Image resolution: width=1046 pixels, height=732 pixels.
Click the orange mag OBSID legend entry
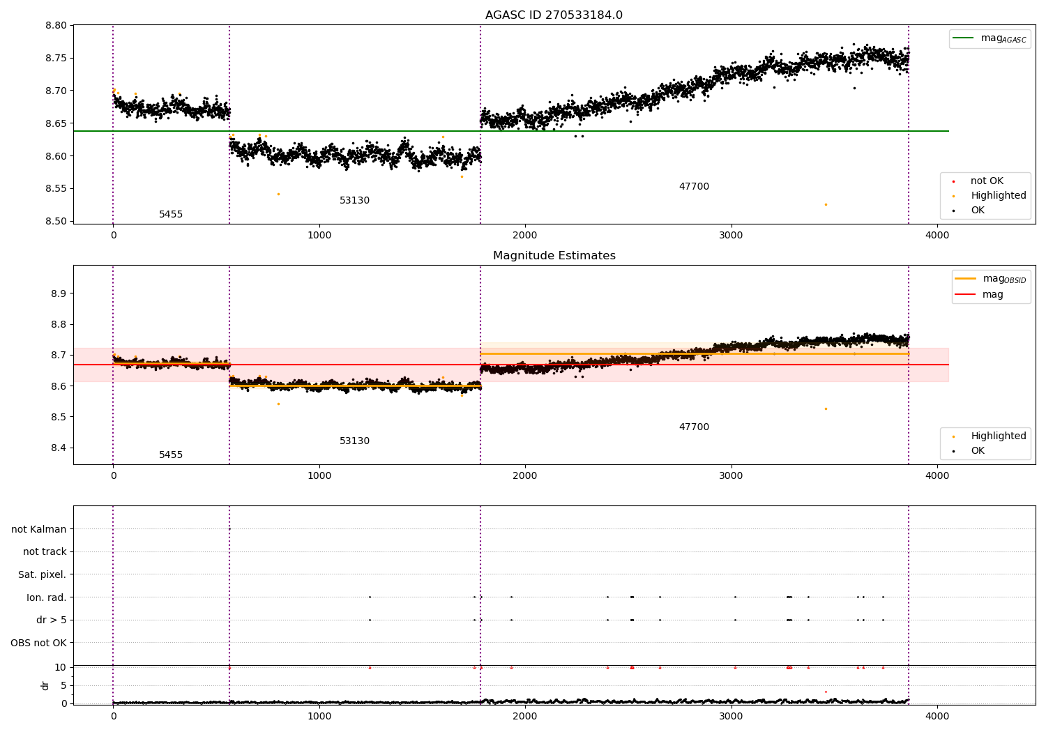point(991,279)
